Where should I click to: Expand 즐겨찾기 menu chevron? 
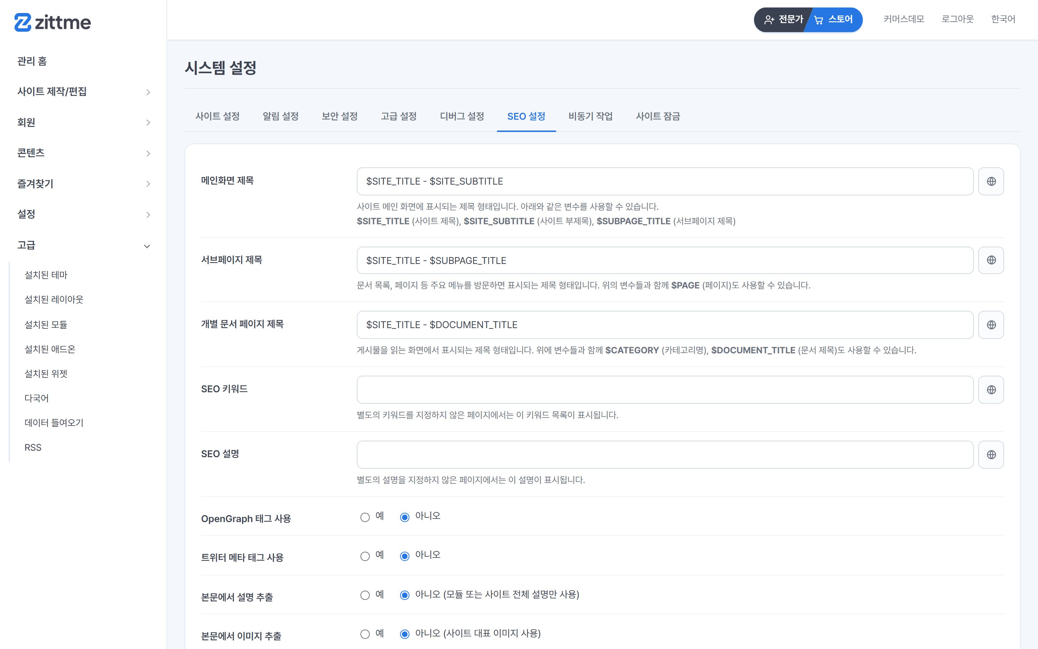tap(148, 184)
